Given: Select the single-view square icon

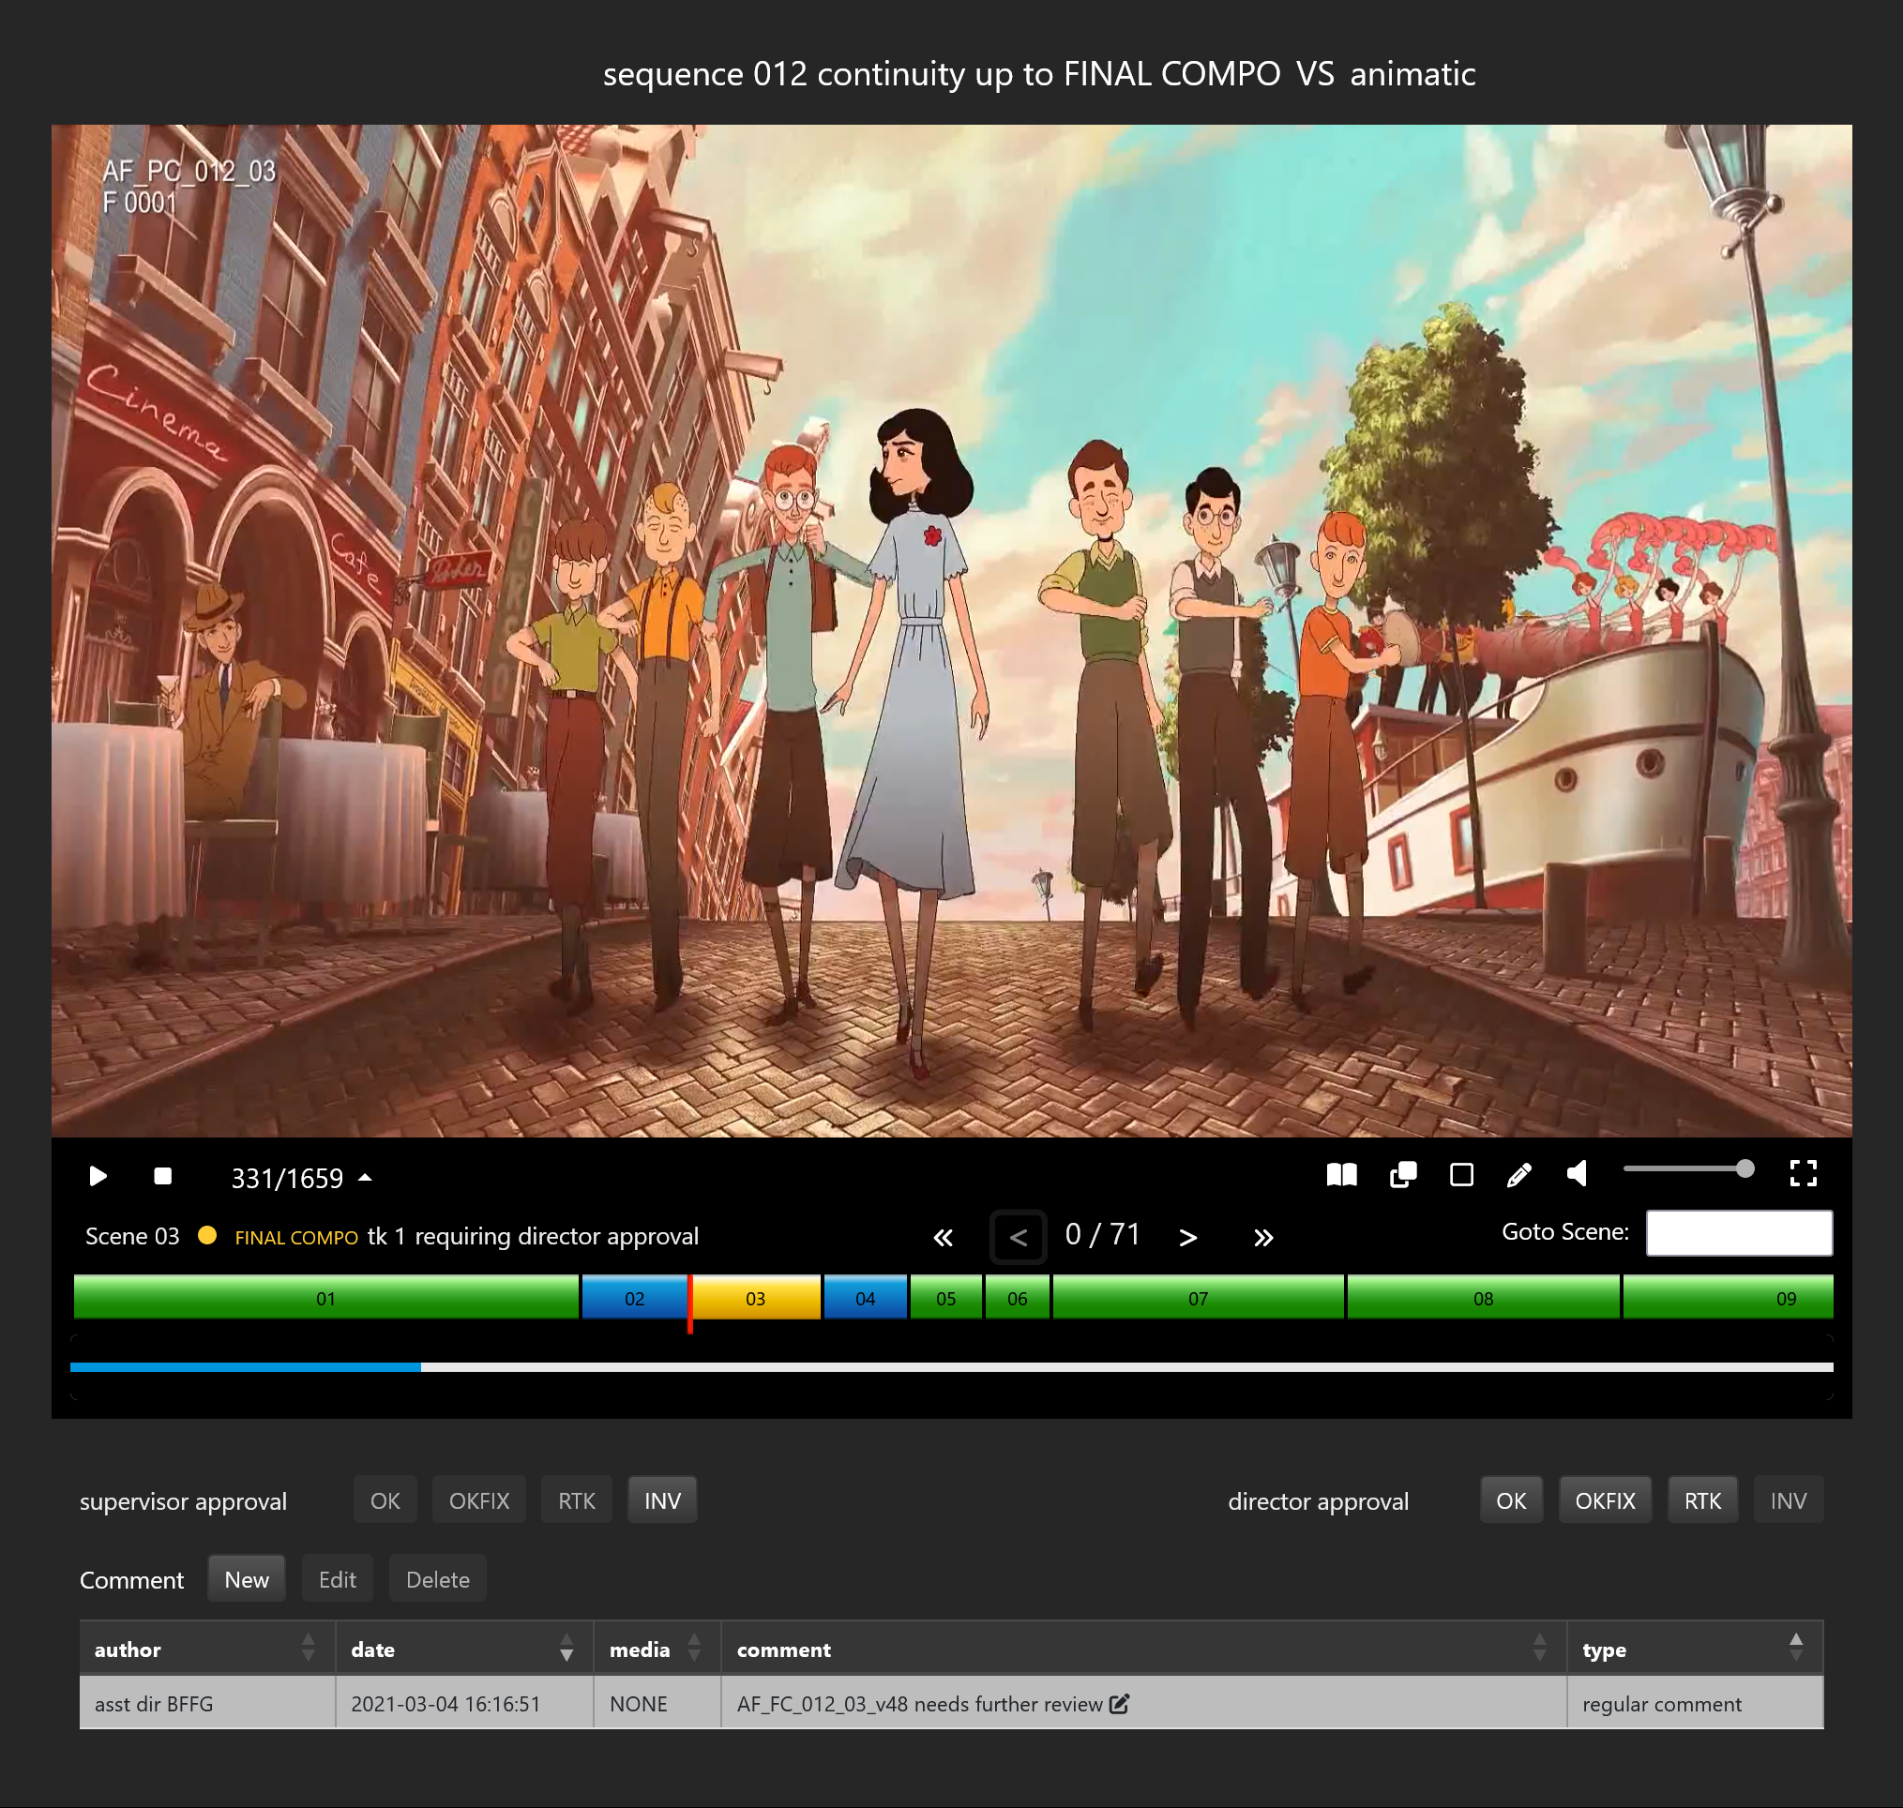Looking at the screenshot, I should pyautogui.click(x=1460, y=1174).
